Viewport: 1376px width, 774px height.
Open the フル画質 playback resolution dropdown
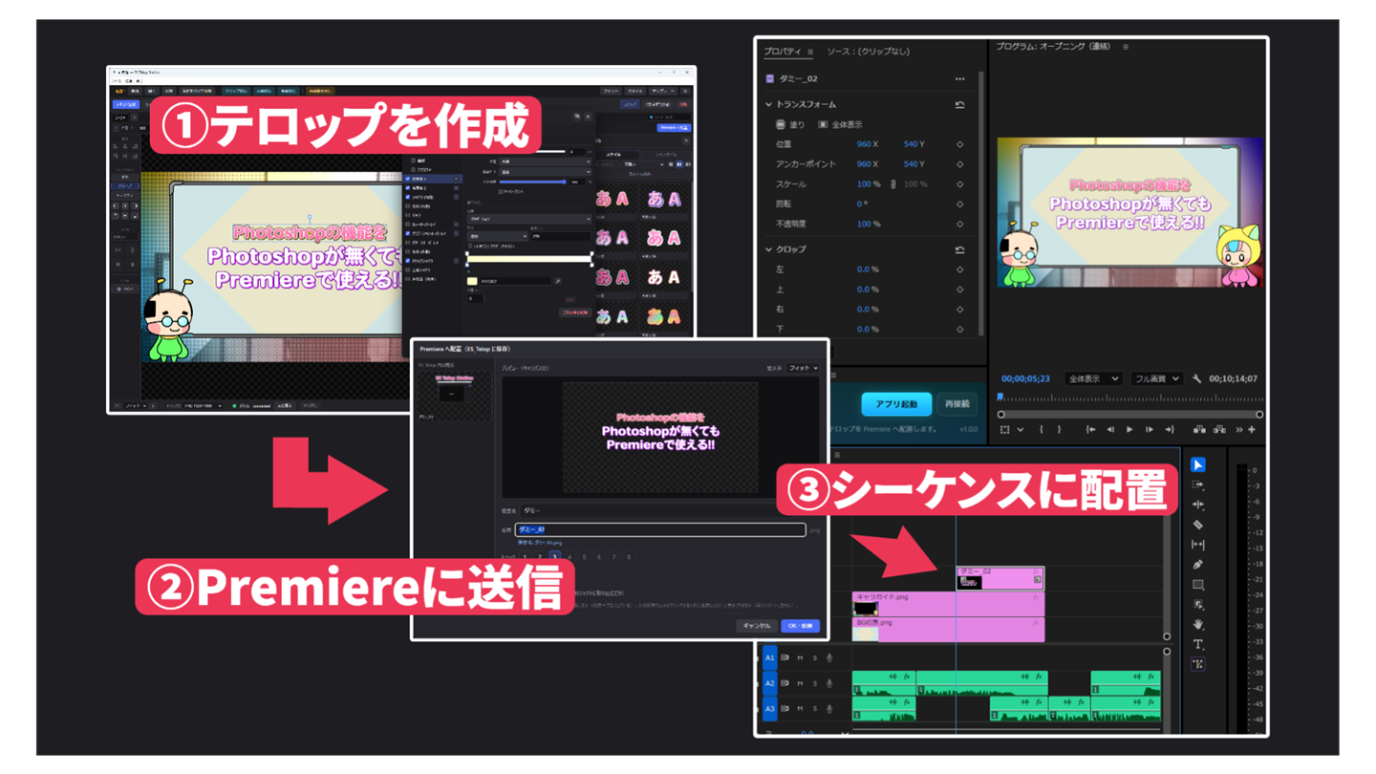[1156, 379]
